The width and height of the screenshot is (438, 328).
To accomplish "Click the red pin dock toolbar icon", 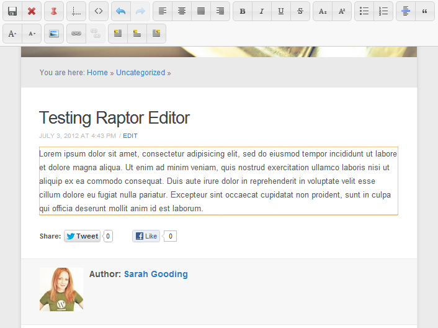I will 54,11.
